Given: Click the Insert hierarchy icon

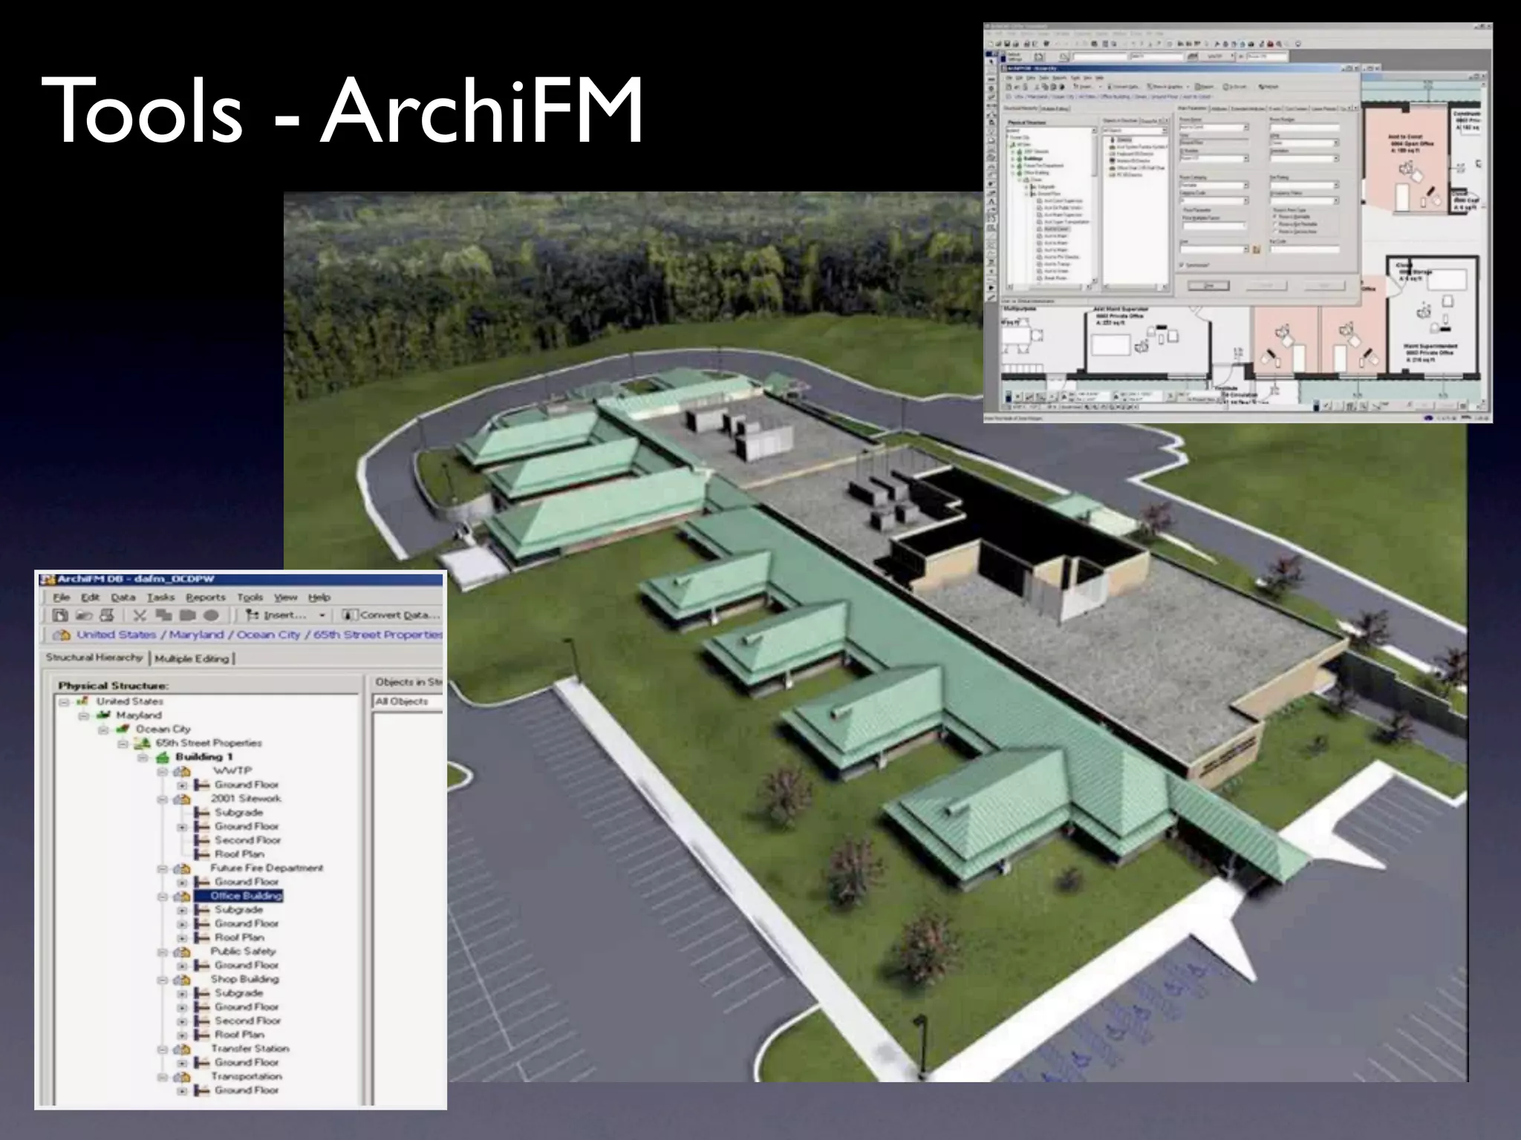Looking at the screenshot, I should point(253,615).
